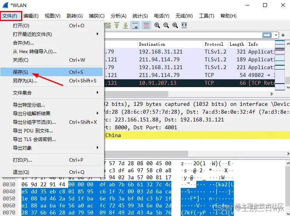Jump to the last packet with the down-arrow icon
Screen dimensions: 290x216
click(126, 25)
